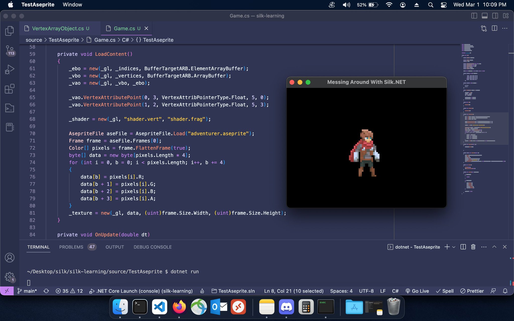Viewport: 514px width, 321px height.
Task: Open terminal launch profile dropdown
Action: pyautogui.click(x=453, y=247)
